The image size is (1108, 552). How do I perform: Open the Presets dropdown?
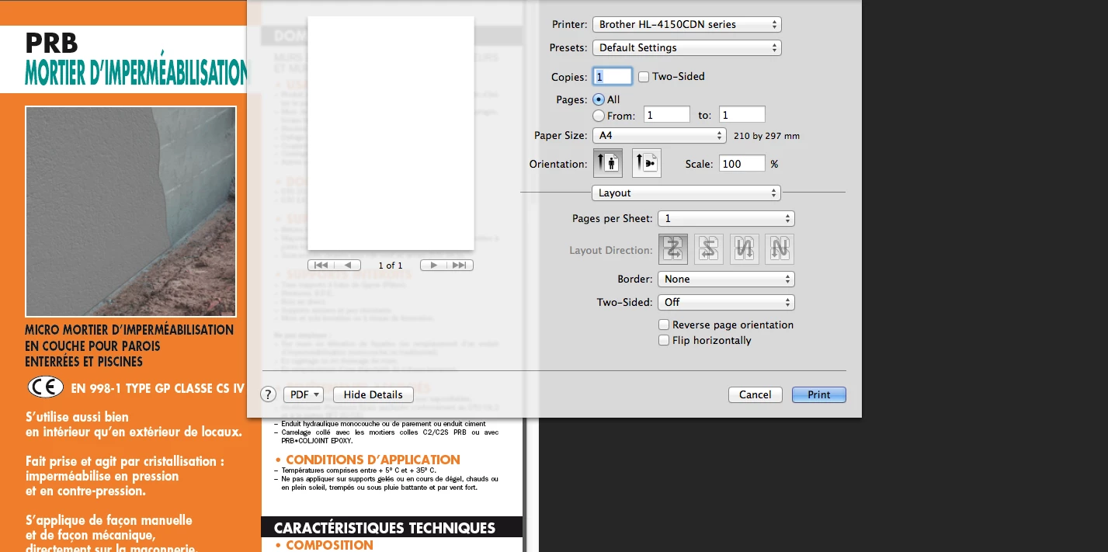pos(686,48)
